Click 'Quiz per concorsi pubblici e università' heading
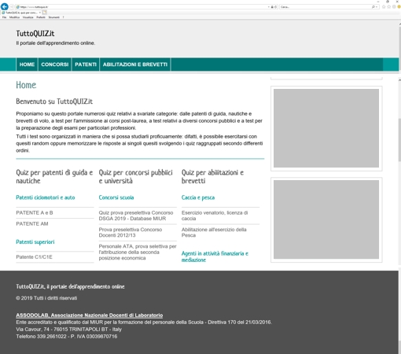401x354 pixels. (135, 176)
